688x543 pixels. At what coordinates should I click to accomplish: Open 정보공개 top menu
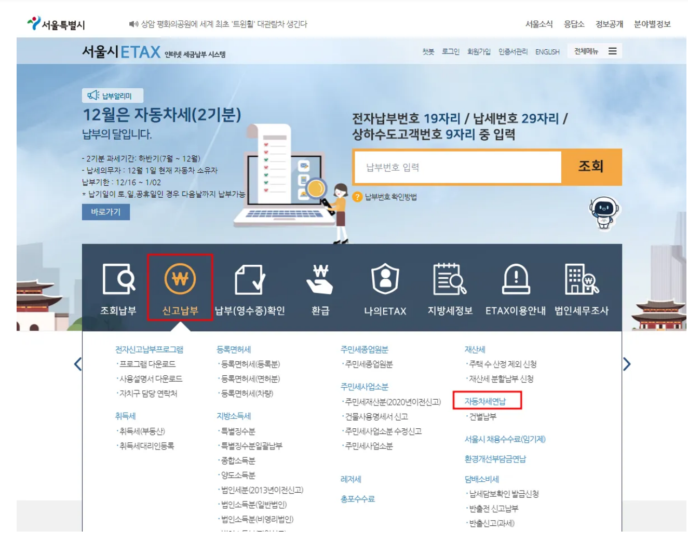[609, 24]
